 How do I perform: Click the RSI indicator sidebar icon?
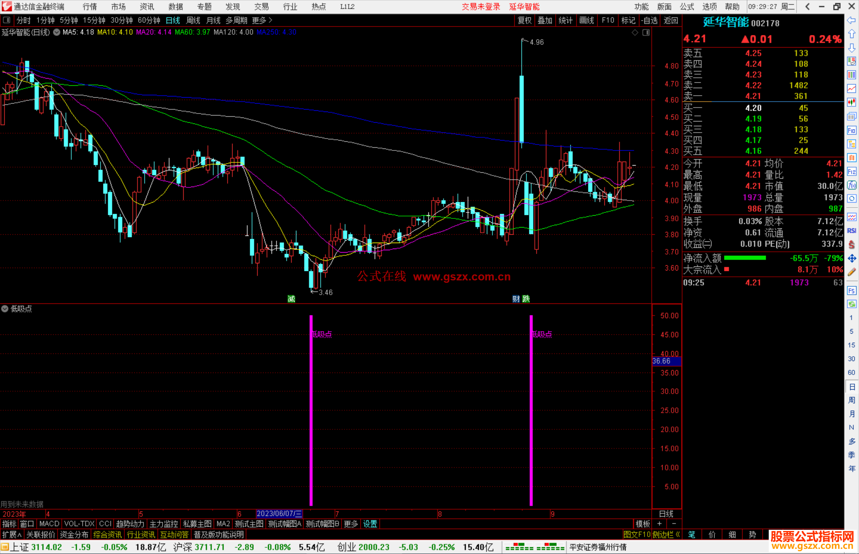851,231
